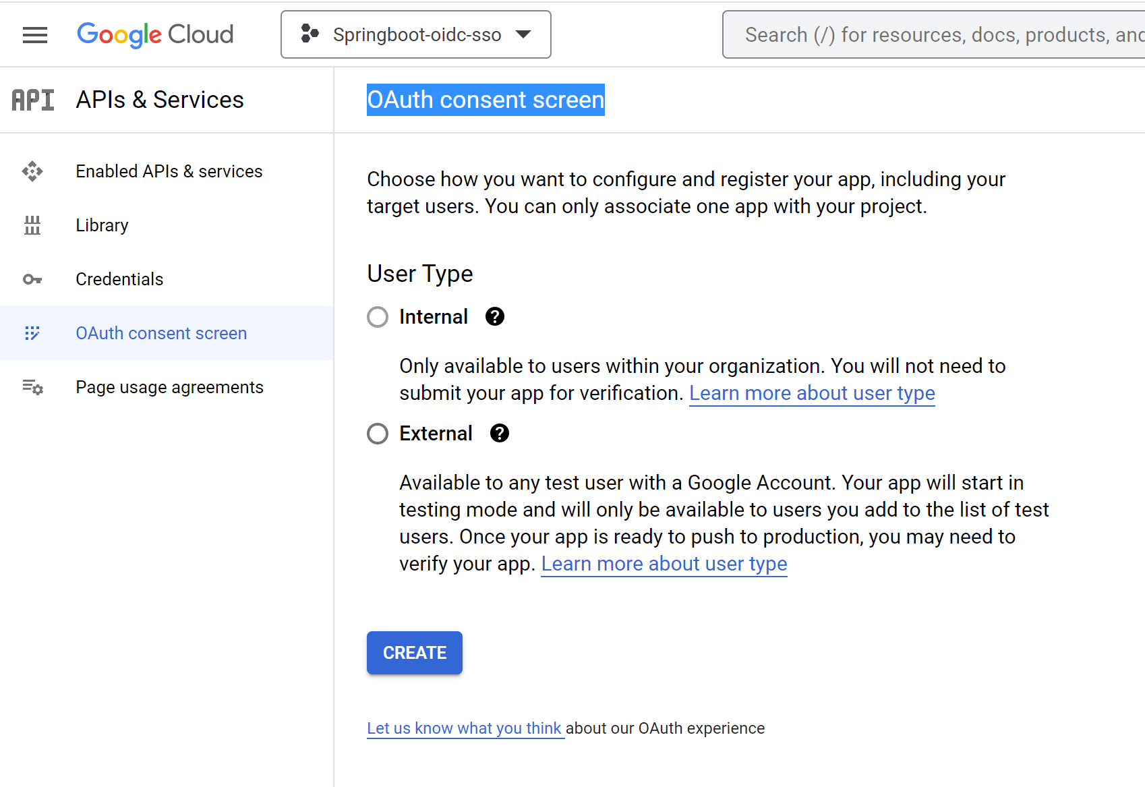Select the Internal user type radio button
The image size is (1145, 787).
[x=378, y=317]
